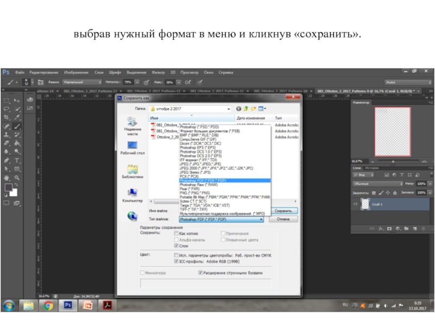Viewport: 435px width, 326px height.
Task: Choose PNG (*.PNG;*.PNS) from format list
Action: point(195,193)
